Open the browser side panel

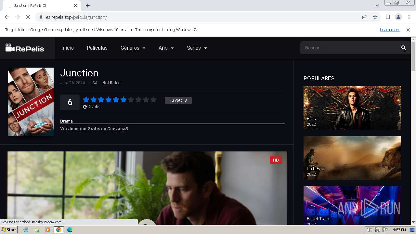(x=388, y=17)
